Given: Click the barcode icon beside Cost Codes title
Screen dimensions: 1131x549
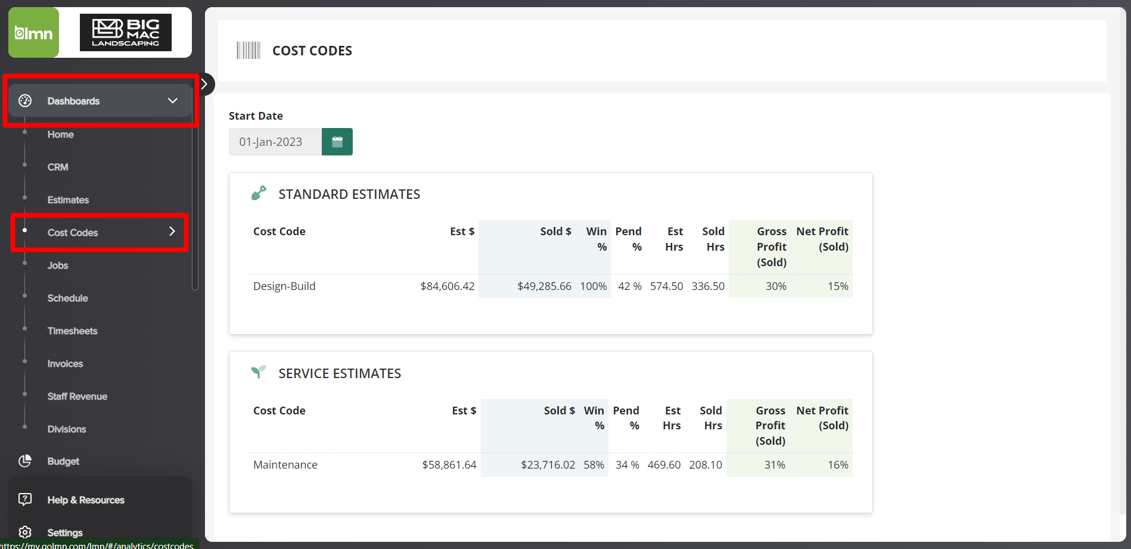Looking at the screenshot, I should (248, 51).
